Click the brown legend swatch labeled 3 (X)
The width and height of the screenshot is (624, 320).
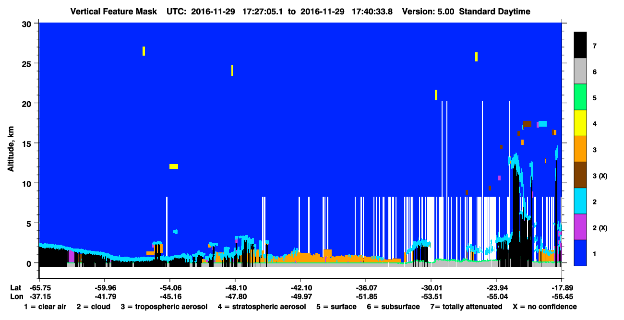[x=580, y=175]
